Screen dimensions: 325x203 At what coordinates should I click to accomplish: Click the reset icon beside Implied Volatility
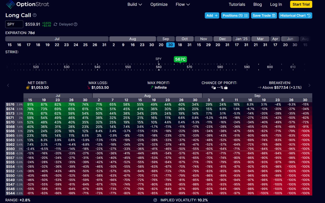click(155, 200)
